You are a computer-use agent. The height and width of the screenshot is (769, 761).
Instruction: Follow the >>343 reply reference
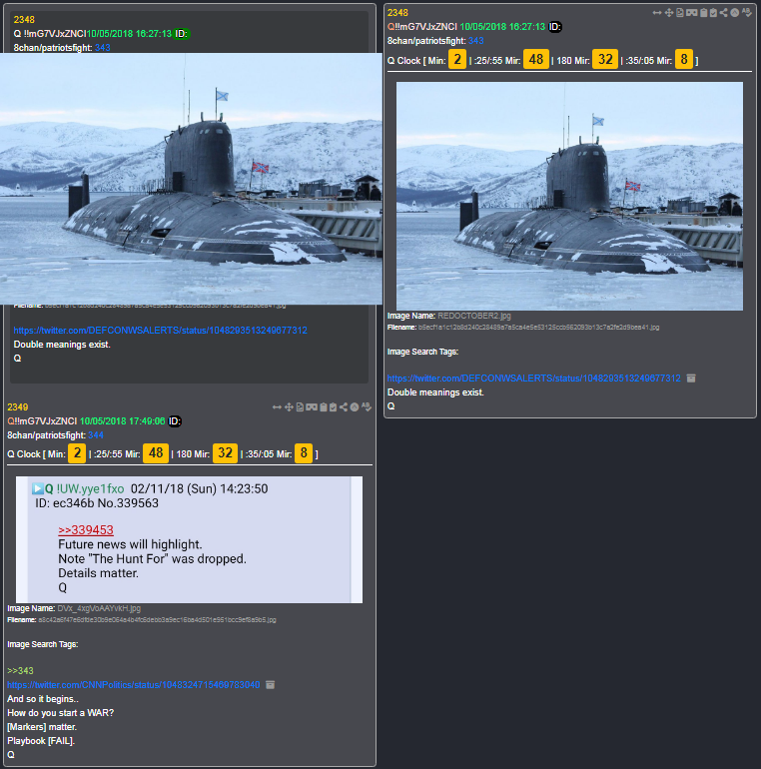tap(20, 670)
